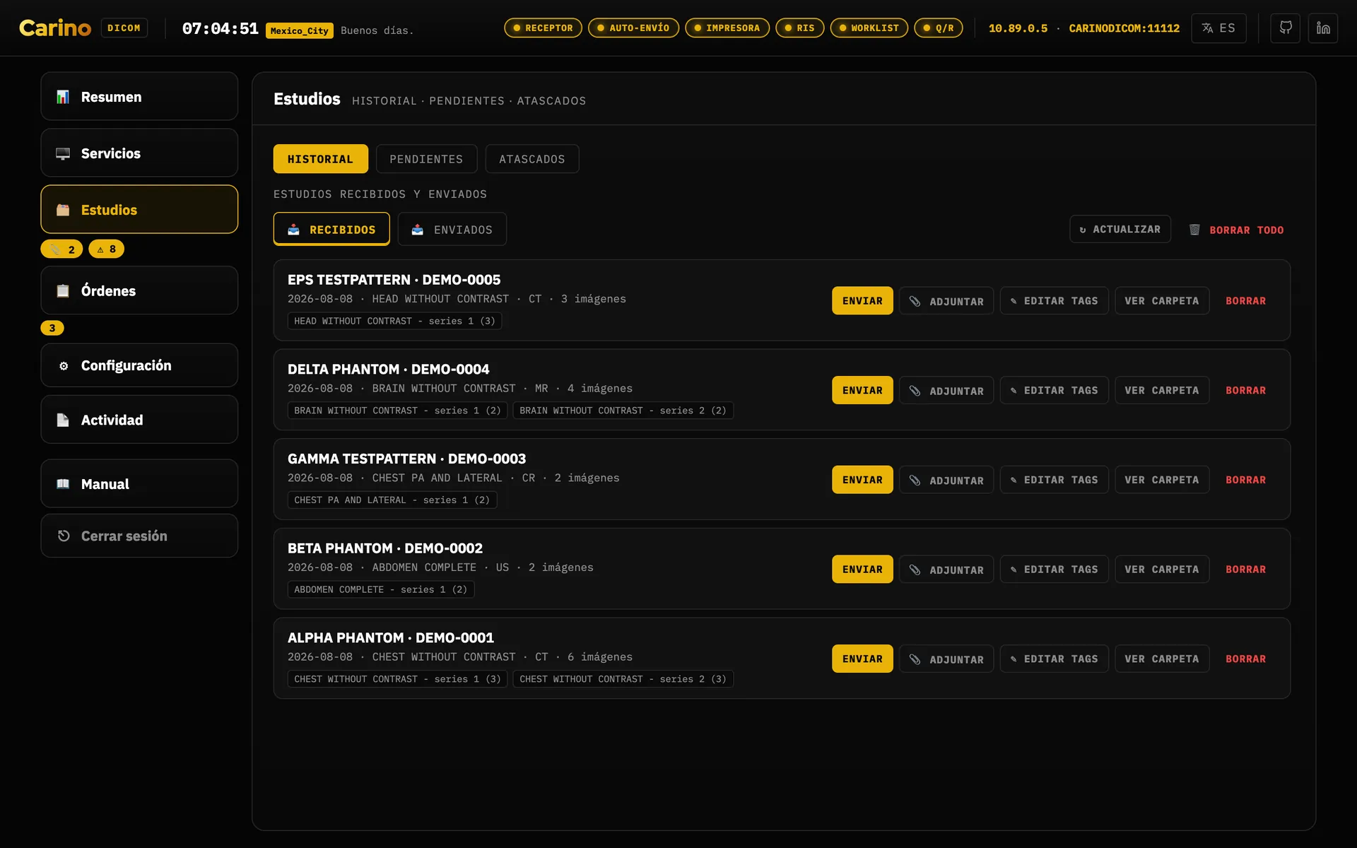Click EDITAR TAGS for EPS TESTPATTERN
This screenshot has height=848, width=1357.
(1054, 300)
